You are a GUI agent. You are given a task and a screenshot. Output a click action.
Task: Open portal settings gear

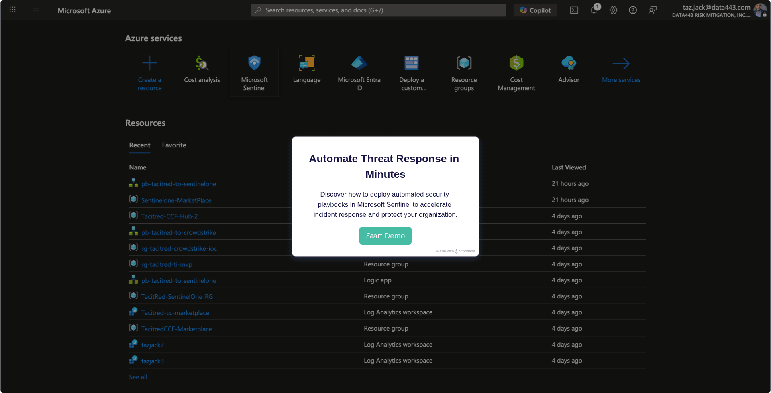(x=613, y=10)
